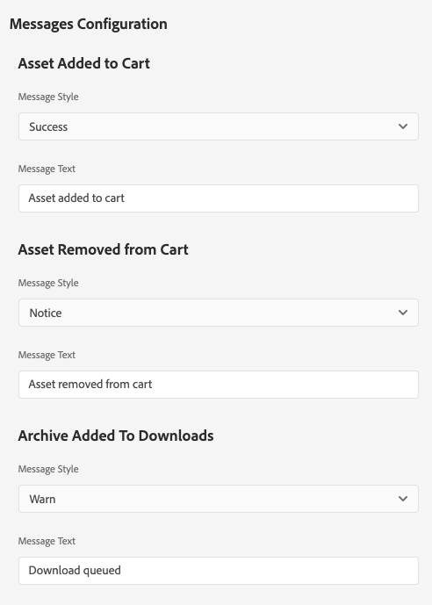
Task: Click Message Style label under Asset Added to Cart
Action: 48,97
